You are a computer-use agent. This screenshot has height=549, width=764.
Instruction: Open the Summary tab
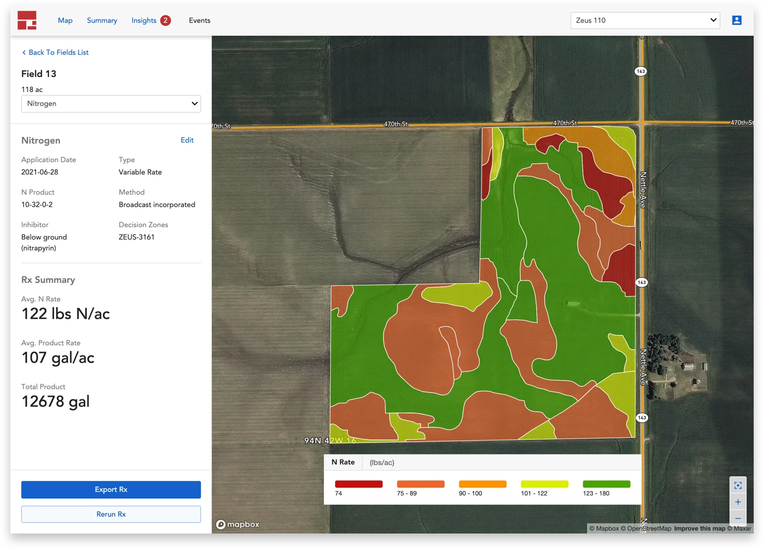[x=102, y=21]
